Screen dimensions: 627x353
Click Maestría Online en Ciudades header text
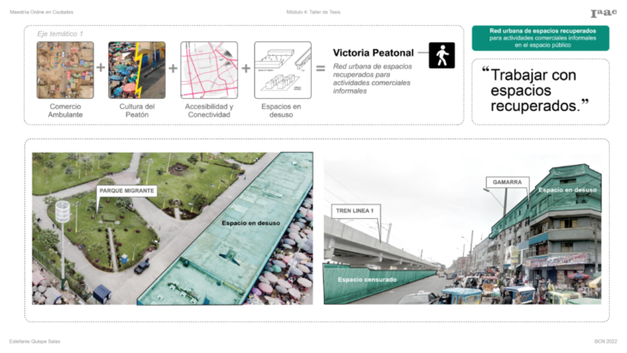point(41,12)
